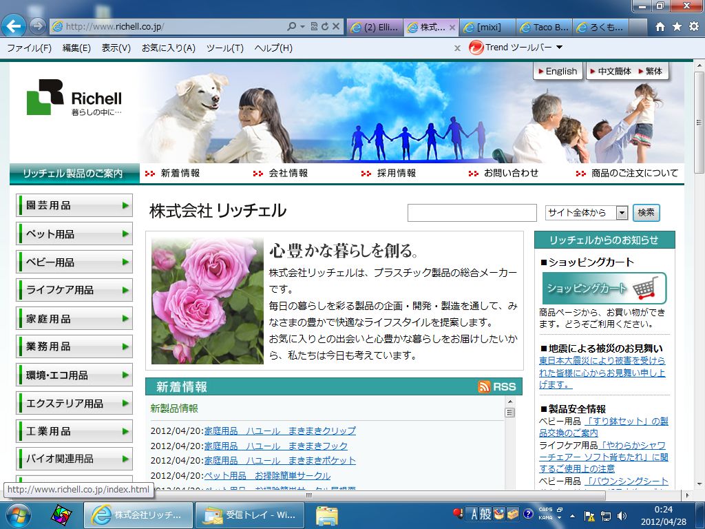Open the ツール(T) menu
This screenshot has width=705, height=529.
point(225,48)
